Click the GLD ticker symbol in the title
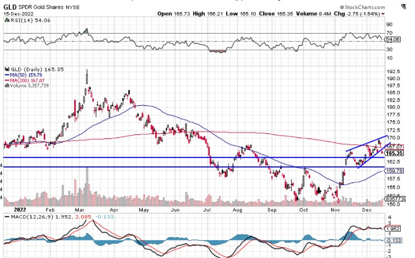The image size is (415, 258). click(10, 7)
